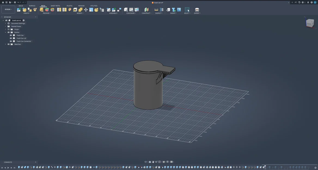Screen dimensions: 318x170
Task: Toggle visibility of trash can v4 component
Action: [6, 20]
